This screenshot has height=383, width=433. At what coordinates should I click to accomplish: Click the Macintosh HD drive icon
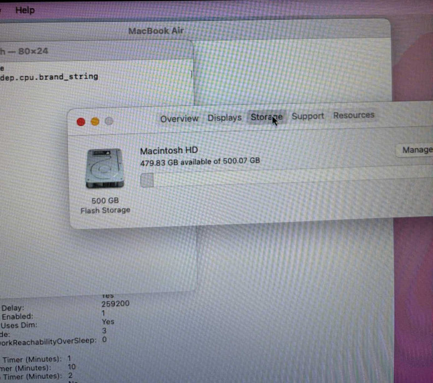click(104, 169)
